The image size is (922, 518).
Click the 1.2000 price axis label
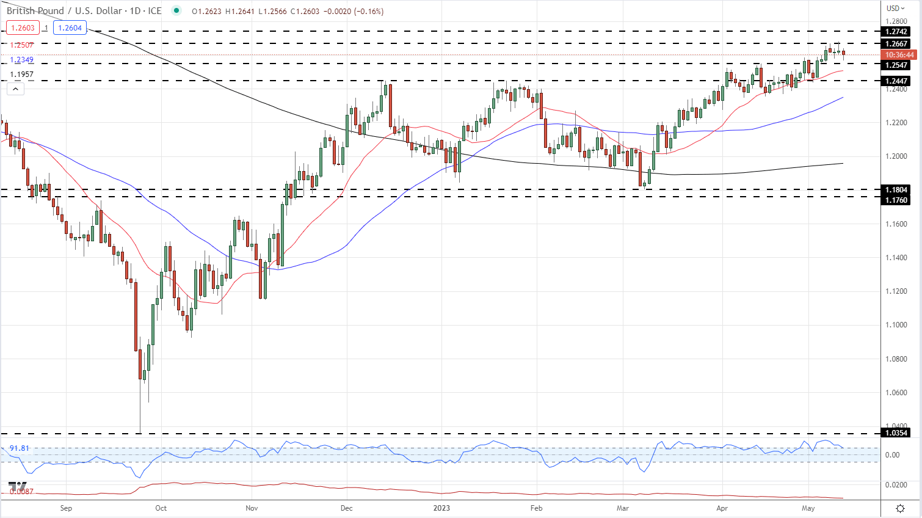click(x=896, y=156)
